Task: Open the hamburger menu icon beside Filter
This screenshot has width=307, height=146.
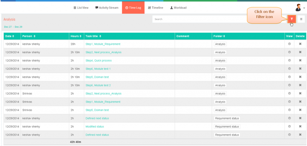Action: click(x=301, y=19)
